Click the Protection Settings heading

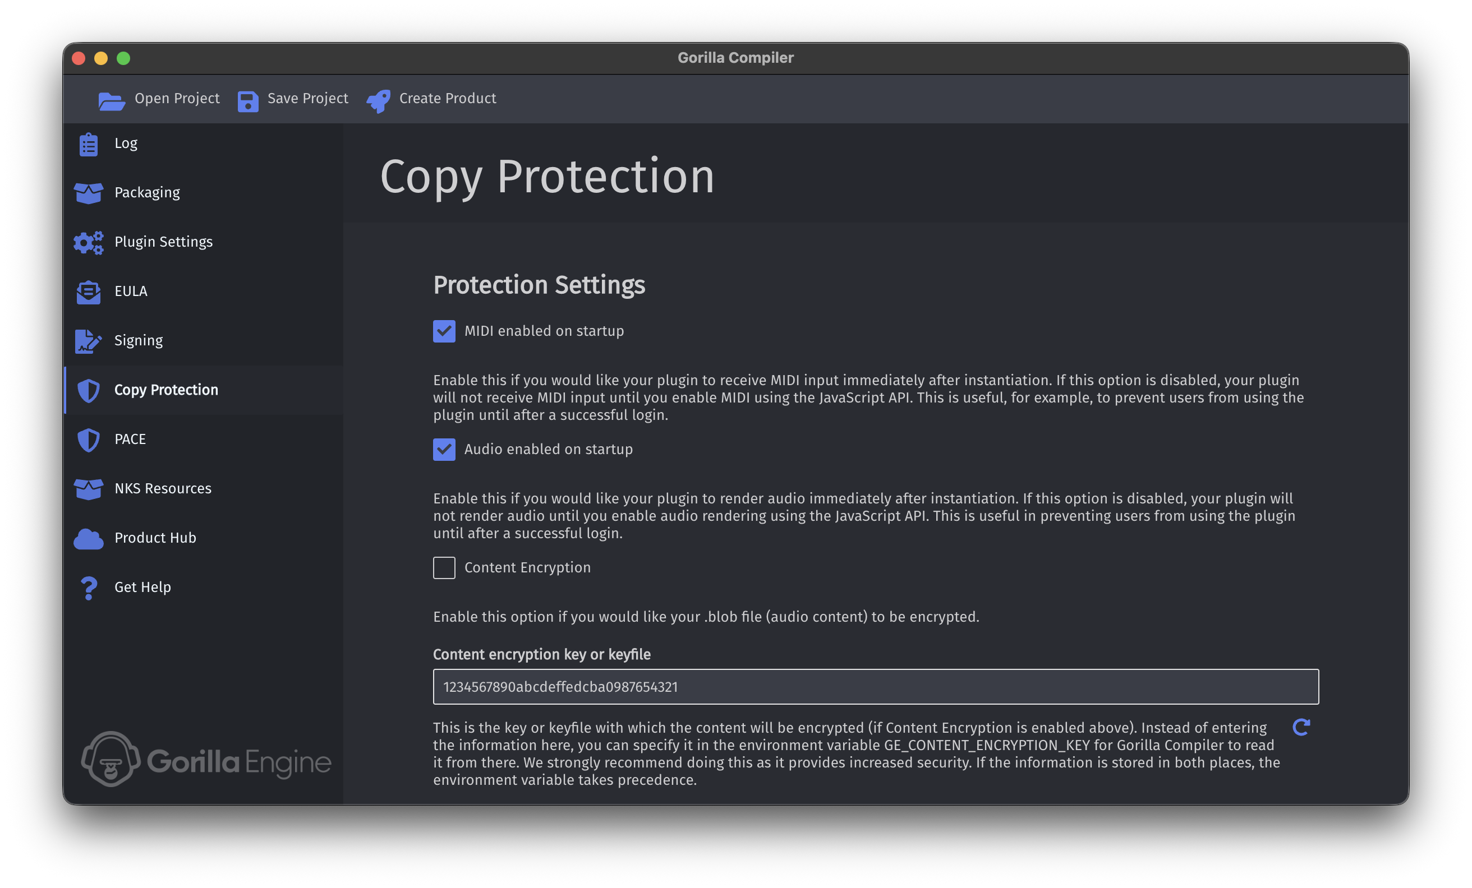[x=539, y=285]
